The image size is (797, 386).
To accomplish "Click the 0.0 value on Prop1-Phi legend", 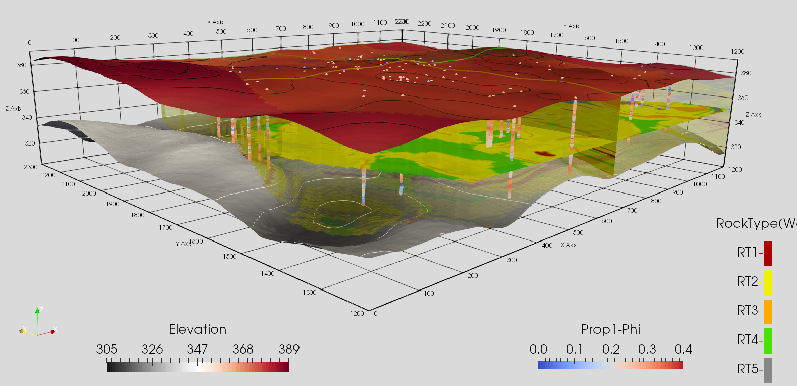I will coord(538,349).
